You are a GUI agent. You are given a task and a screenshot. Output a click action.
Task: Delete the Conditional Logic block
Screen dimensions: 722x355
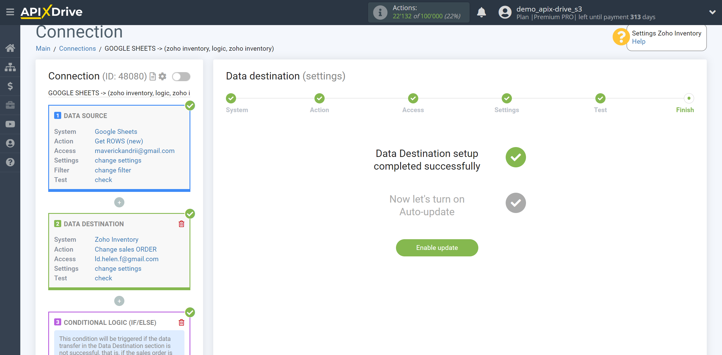(181, 322)
